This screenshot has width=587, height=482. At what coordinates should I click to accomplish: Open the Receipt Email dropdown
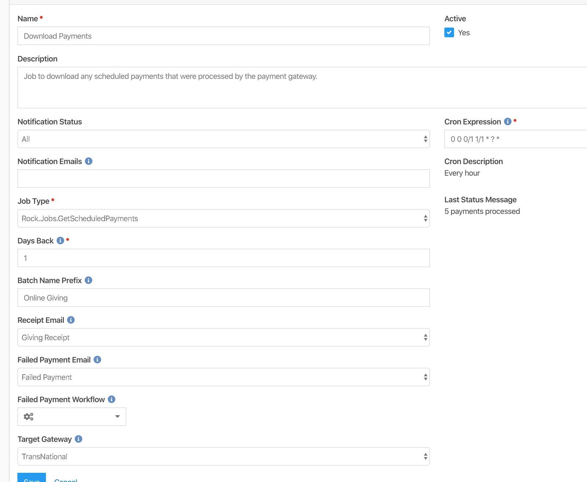[223, 337]
